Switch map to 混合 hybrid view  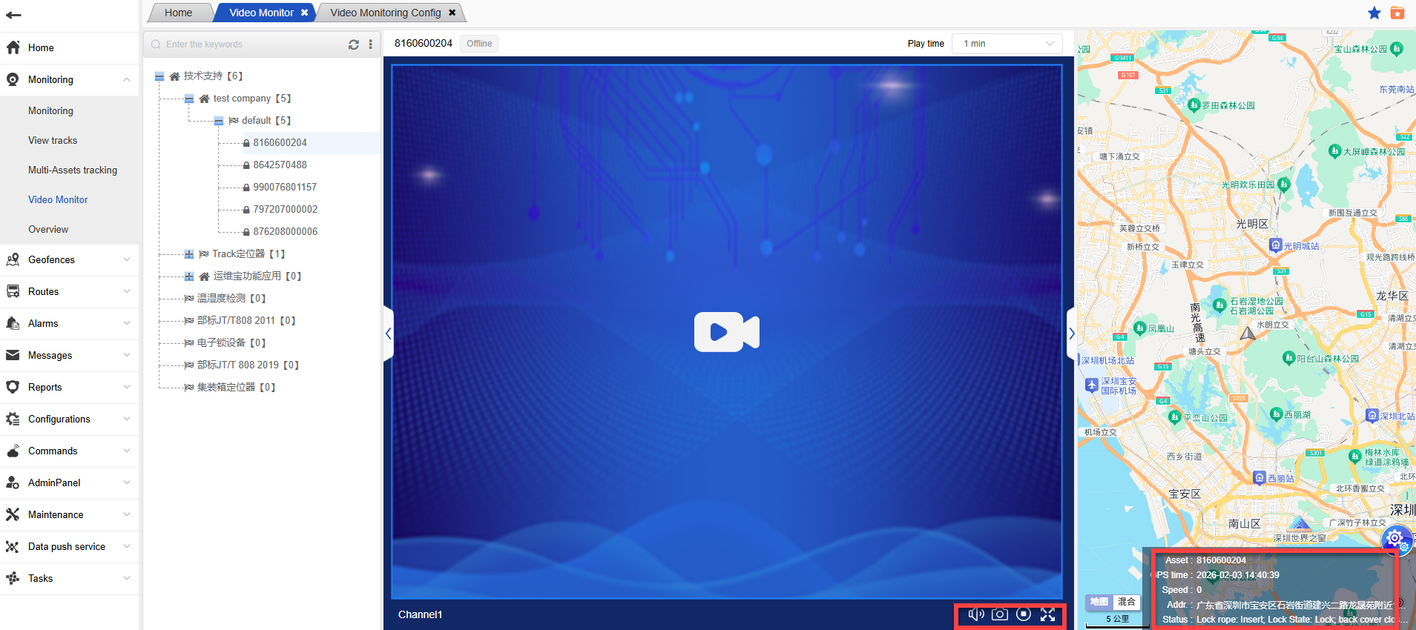(1127, 602)
